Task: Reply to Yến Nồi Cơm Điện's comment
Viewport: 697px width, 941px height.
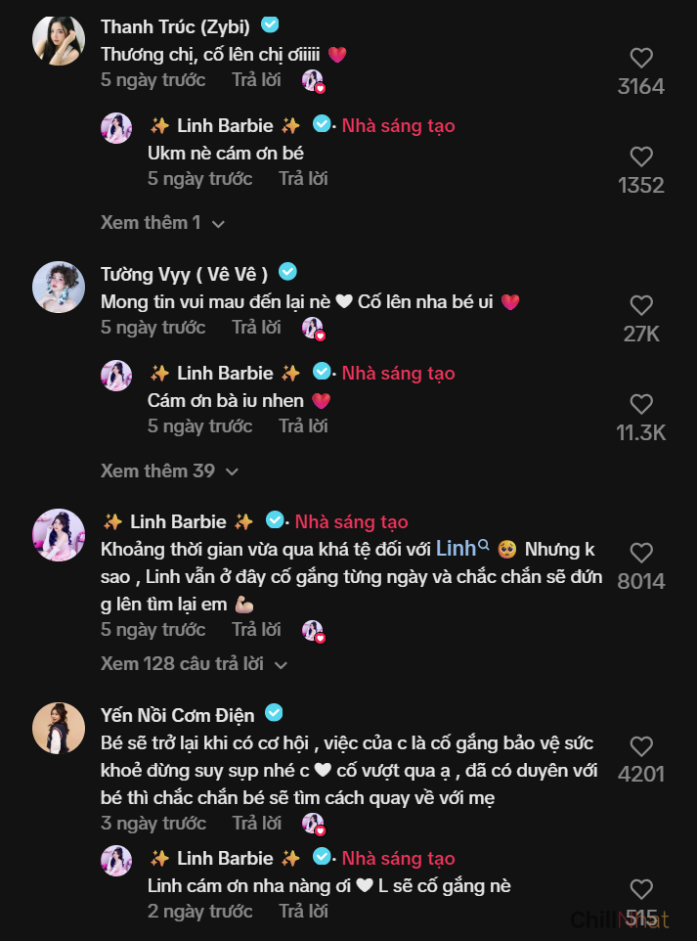Action: pyautogui.click(x=256, y=823)
